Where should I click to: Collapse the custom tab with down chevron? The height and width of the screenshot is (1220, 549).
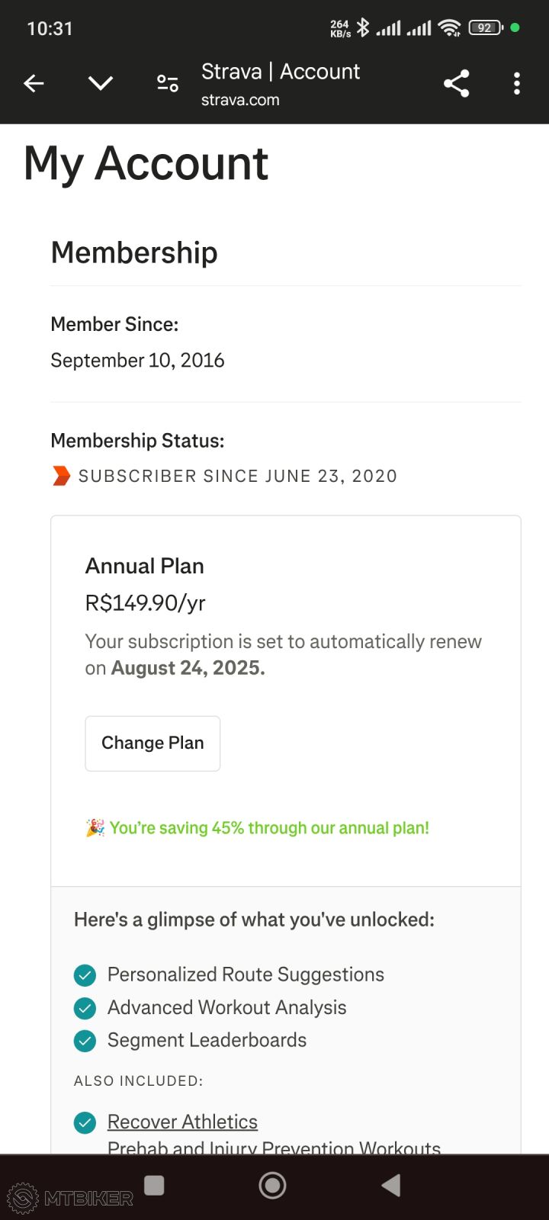(101, 84)
